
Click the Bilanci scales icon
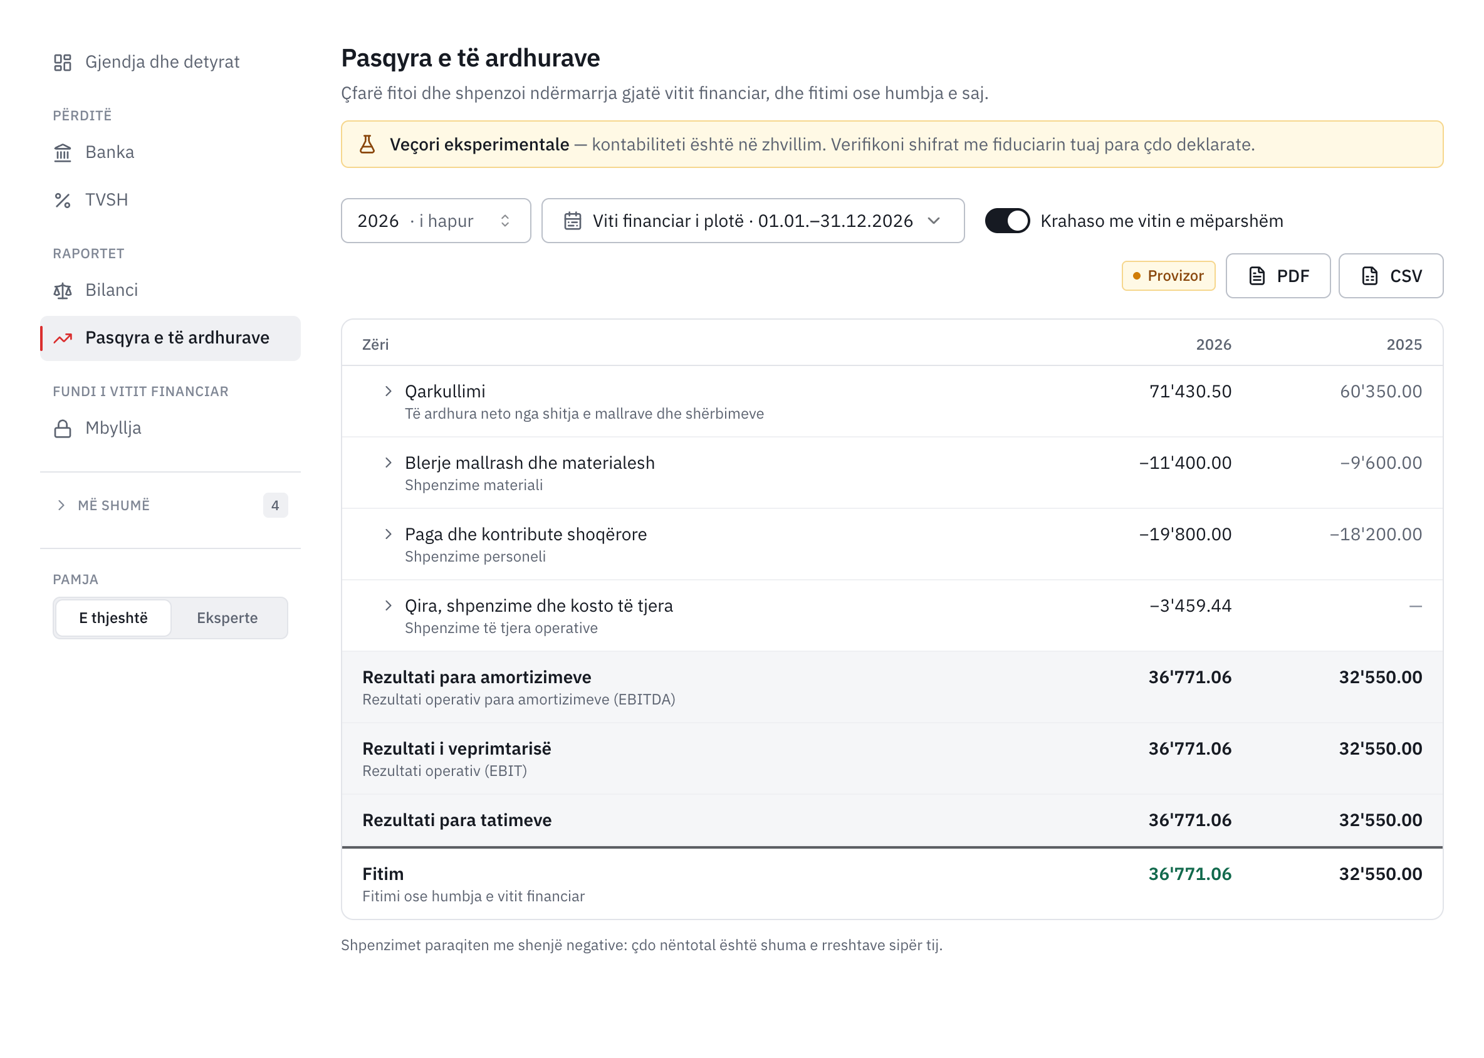[x=63, y=291]
